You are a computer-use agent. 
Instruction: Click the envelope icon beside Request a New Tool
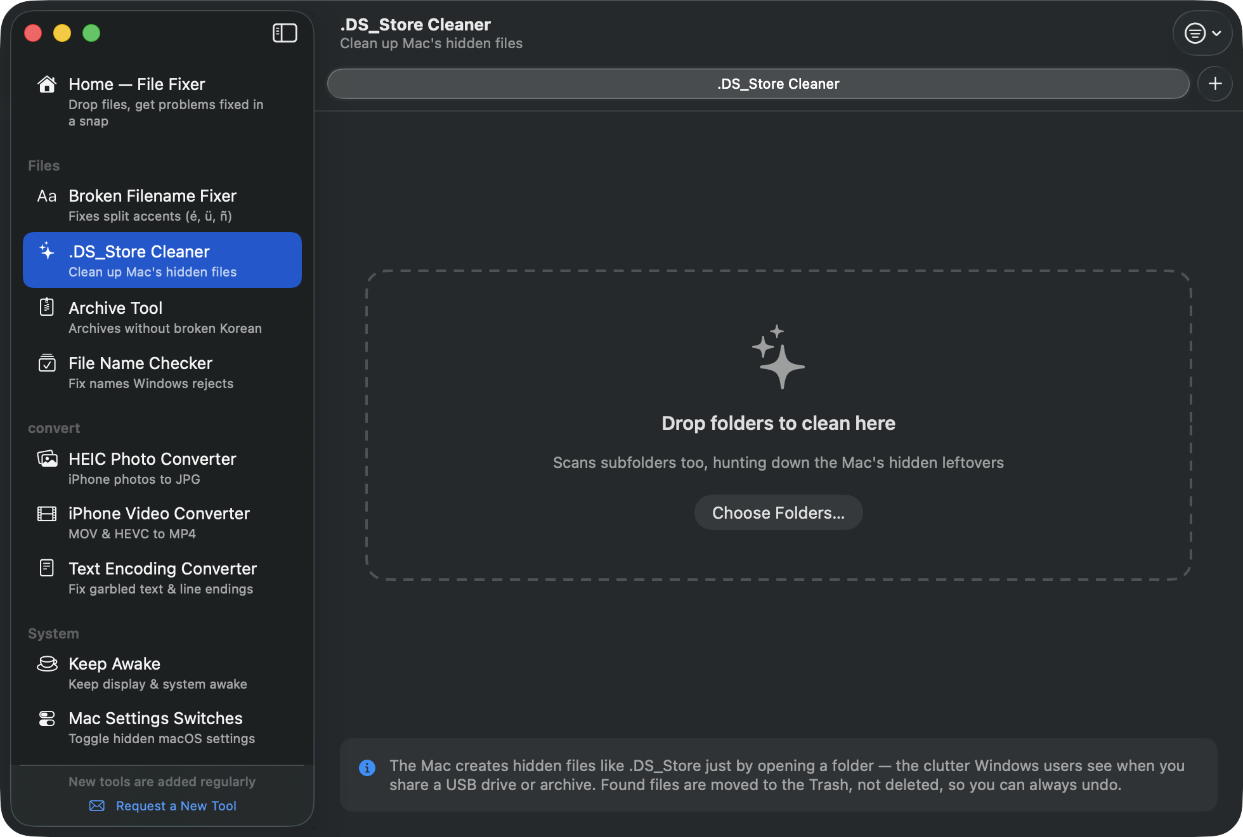97,806
